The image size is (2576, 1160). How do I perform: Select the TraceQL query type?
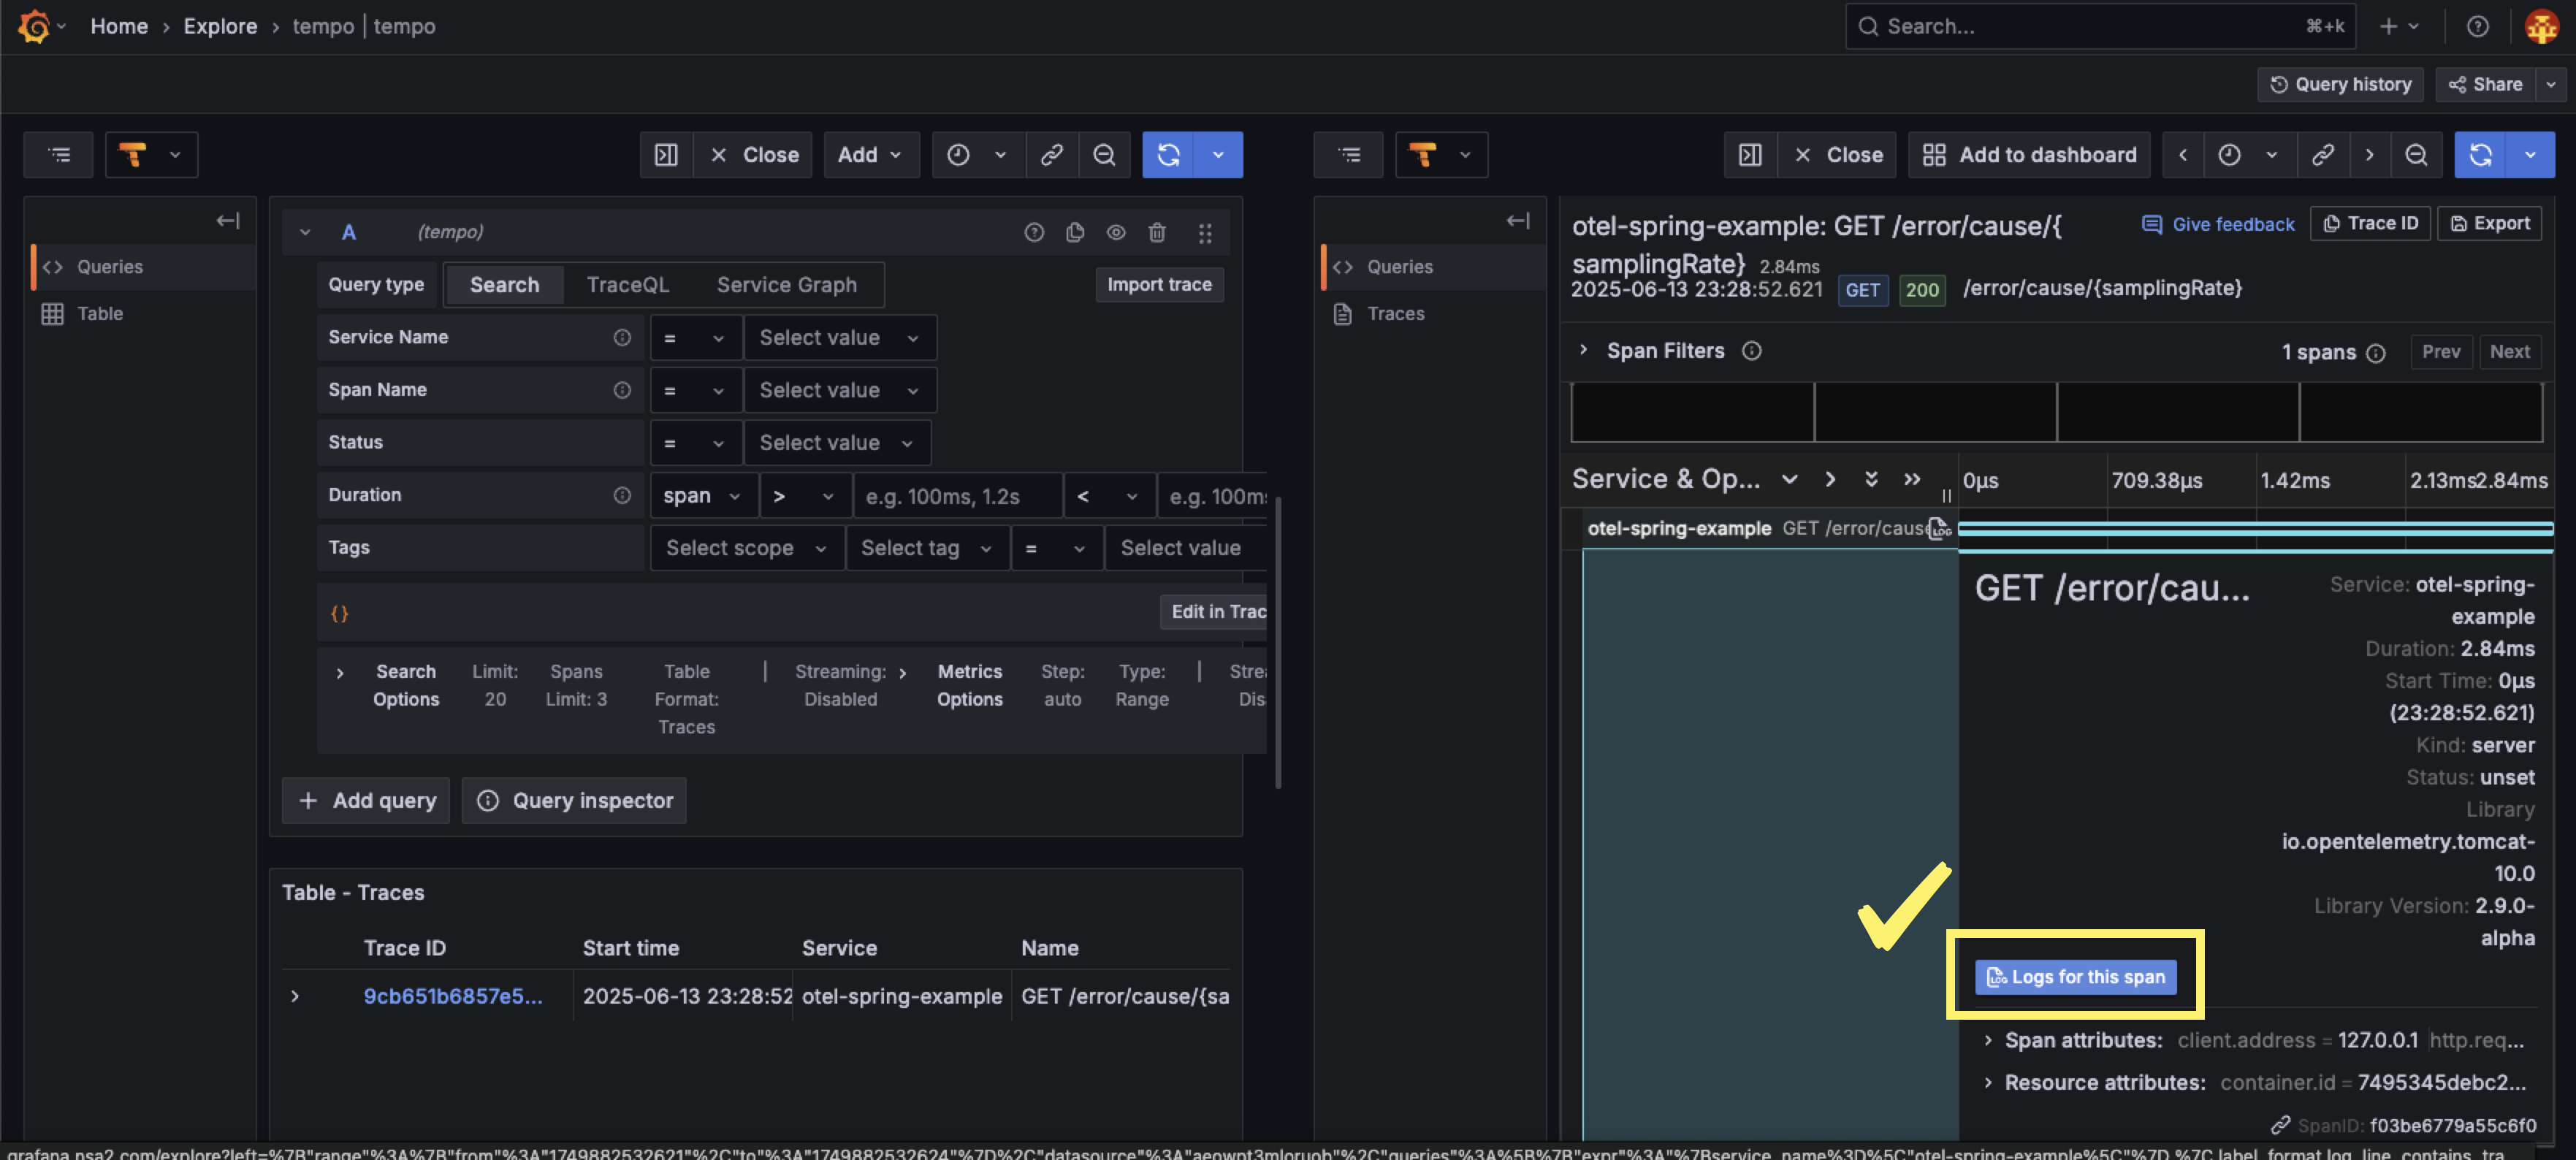click(x=627, y=285)
